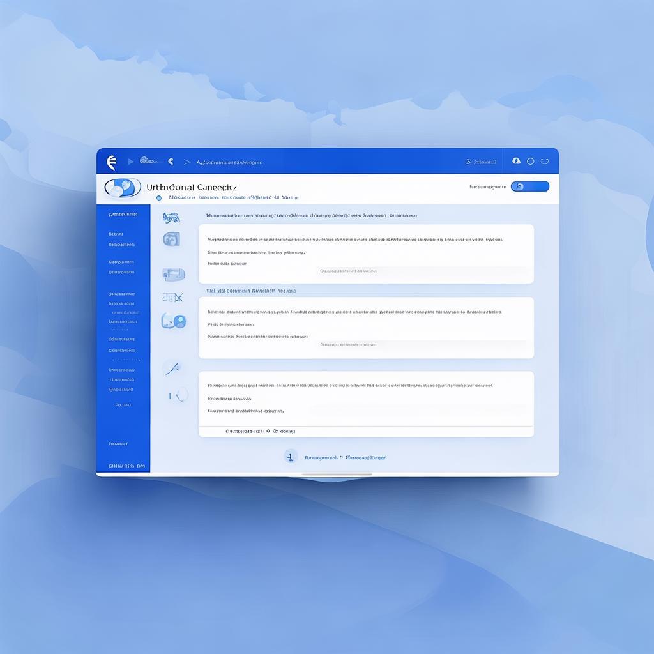Select the small blue radio dot under the title

[159, 198]
